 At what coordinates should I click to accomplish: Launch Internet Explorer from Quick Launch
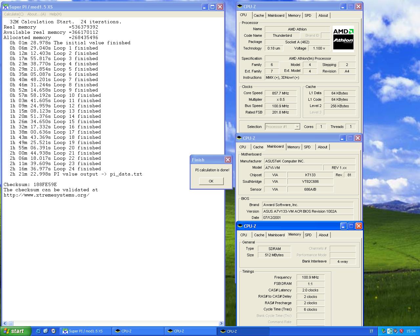pyautogui.click(x=38, y=331)
